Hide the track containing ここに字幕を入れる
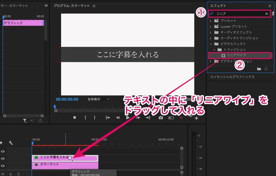276x176 pixels. (x=3, y=159)
